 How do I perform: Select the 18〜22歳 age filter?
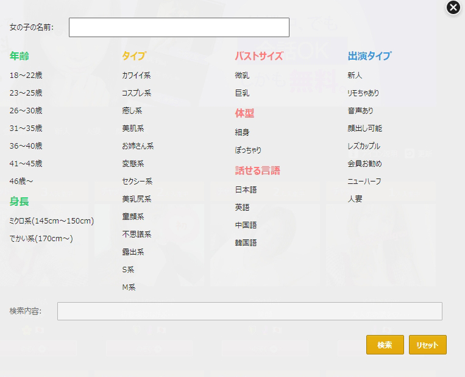26,76
